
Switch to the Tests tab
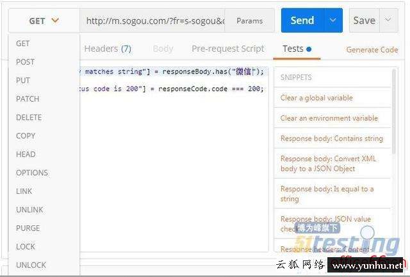pos(297,49)
